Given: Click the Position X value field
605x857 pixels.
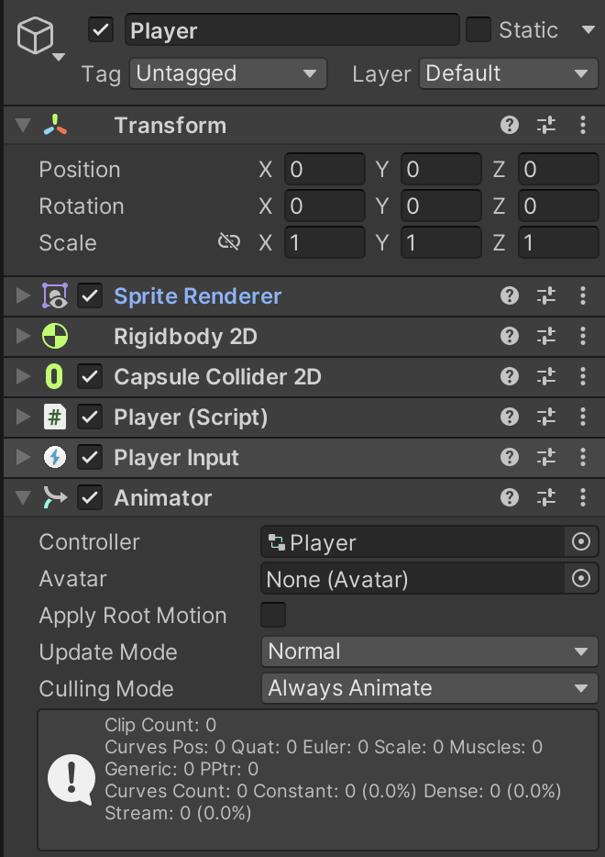Looking at the screenshot, I should [x=324, y=169].
